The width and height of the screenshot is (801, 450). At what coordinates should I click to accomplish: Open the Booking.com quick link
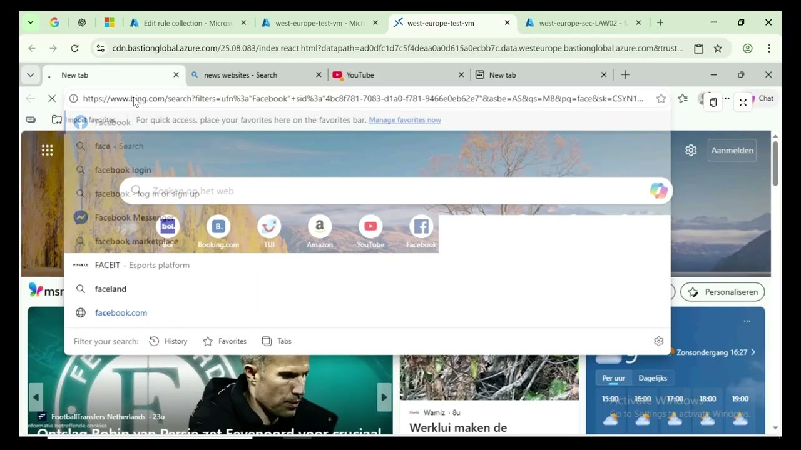(218, 232)
